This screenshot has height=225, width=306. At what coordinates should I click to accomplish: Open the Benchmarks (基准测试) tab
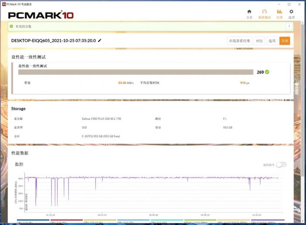264,14
